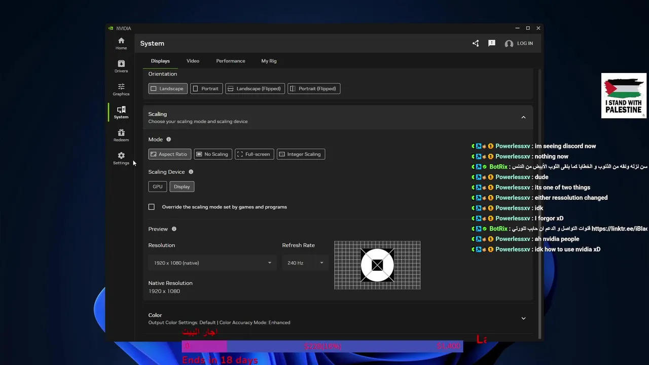The width and height of the screenshot is (649, 365).
Task: Collapse the Scaling section
Action: (523, 118)
